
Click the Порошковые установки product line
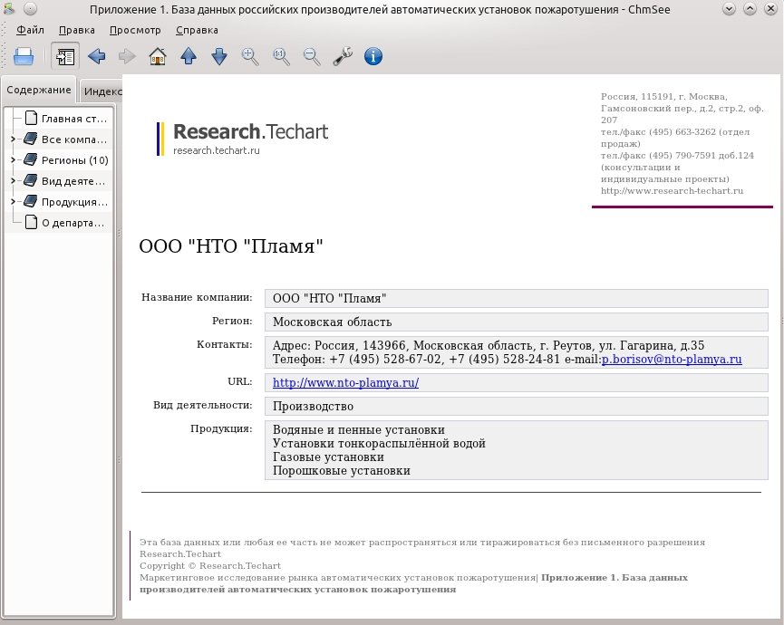click(341, 471)
